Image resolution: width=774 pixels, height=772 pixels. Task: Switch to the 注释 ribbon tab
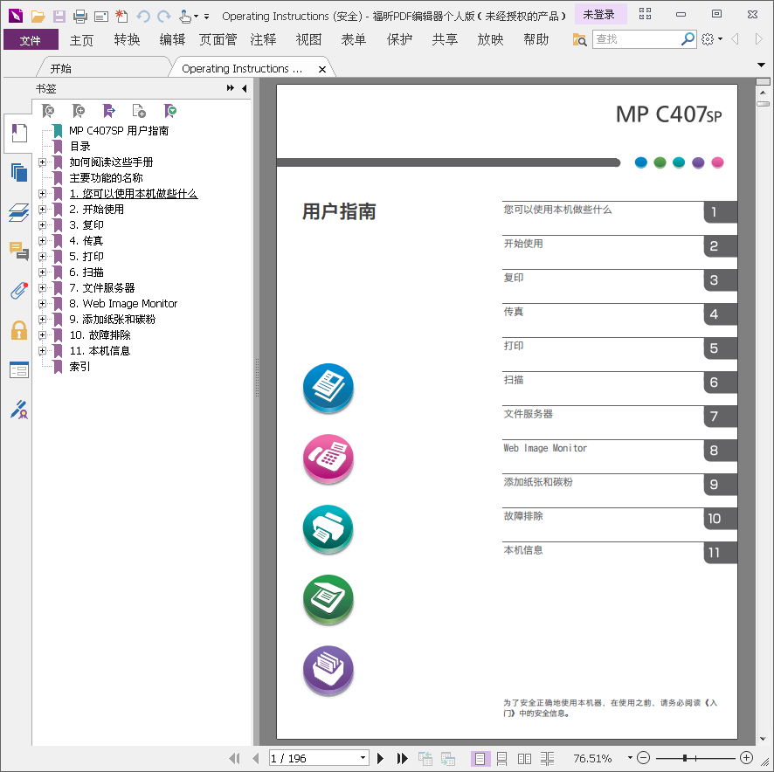tap(263, 40)
